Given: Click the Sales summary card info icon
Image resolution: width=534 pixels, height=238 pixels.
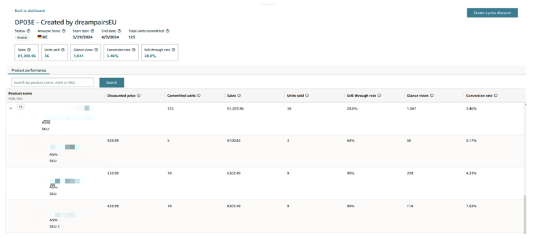Looking at the screenshot, I should 29,50.
